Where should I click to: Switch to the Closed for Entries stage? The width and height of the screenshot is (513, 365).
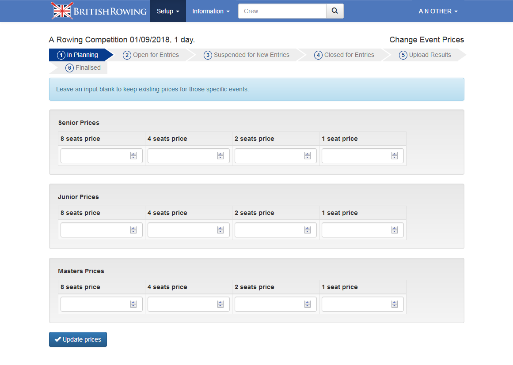click(344, 55)
